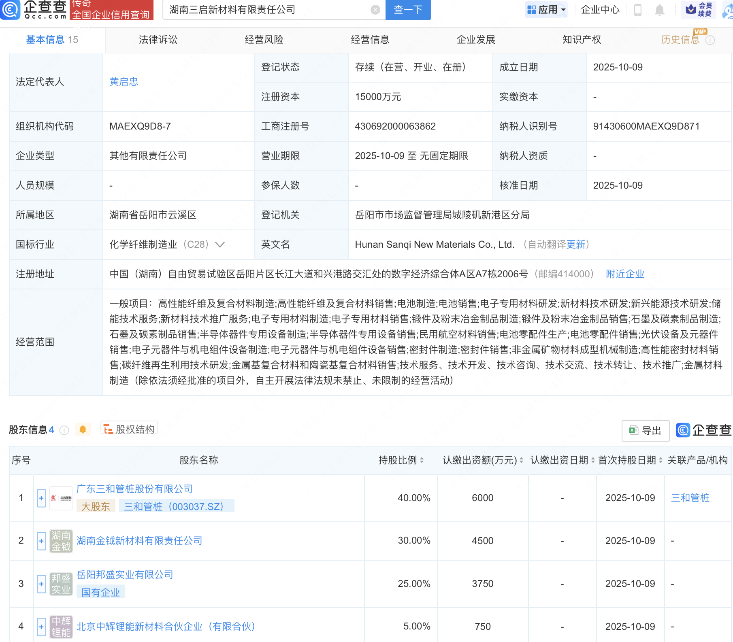Image resolution: width=733 pixels, height=642 pixels.
Task: Open the 应用 dropdown menu
Action: tap(547, 10)
